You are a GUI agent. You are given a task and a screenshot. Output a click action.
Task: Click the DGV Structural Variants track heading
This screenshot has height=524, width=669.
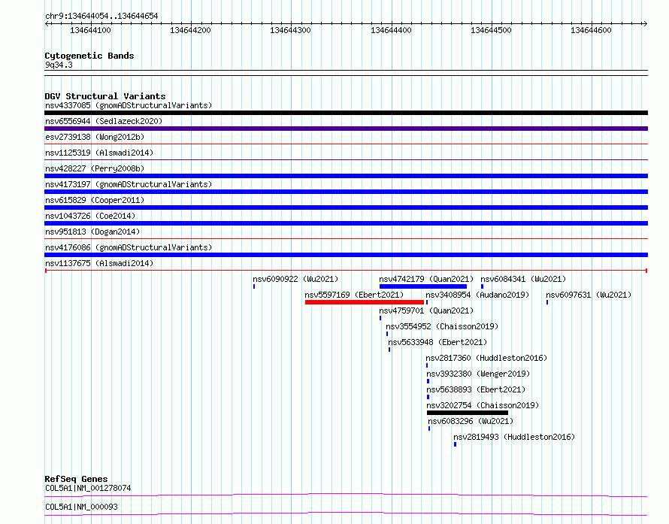[105, 96]
